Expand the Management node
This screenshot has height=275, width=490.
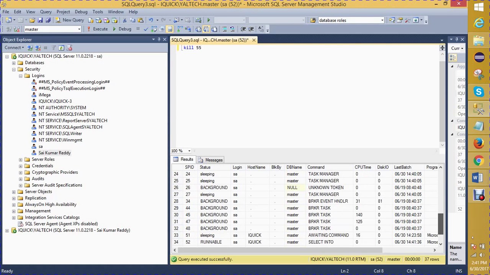point(14,211)
